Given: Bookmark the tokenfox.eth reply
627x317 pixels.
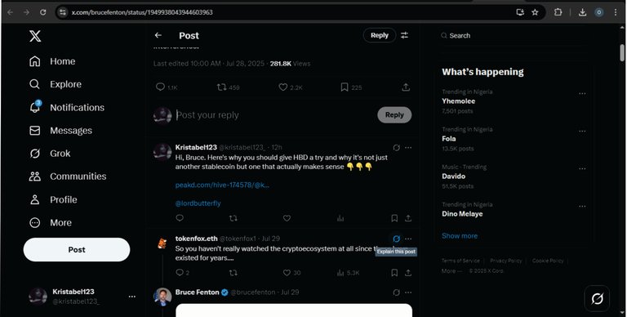Looking at the screenshot, I should click(394, 273).
